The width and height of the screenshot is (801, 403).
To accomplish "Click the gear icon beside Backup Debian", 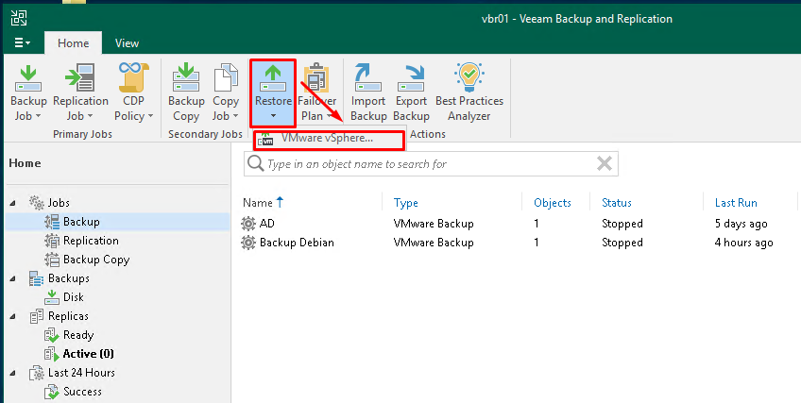I will click(248, 243).
